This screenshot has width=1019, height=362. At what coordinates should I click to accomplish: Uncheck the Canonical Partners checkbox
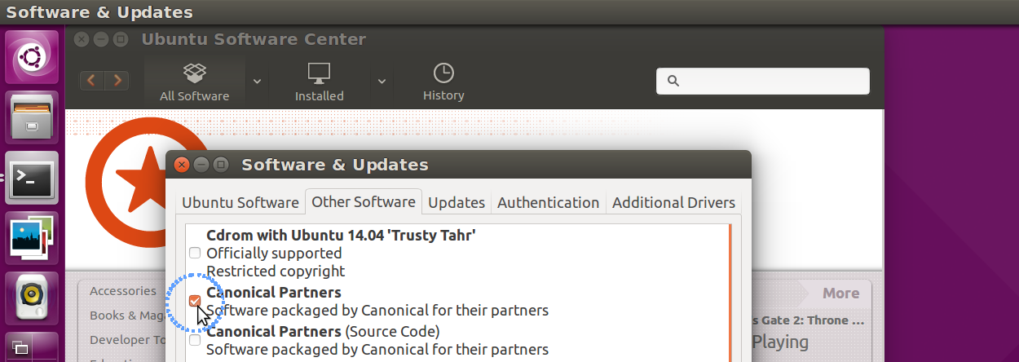(x=195, y=301)
